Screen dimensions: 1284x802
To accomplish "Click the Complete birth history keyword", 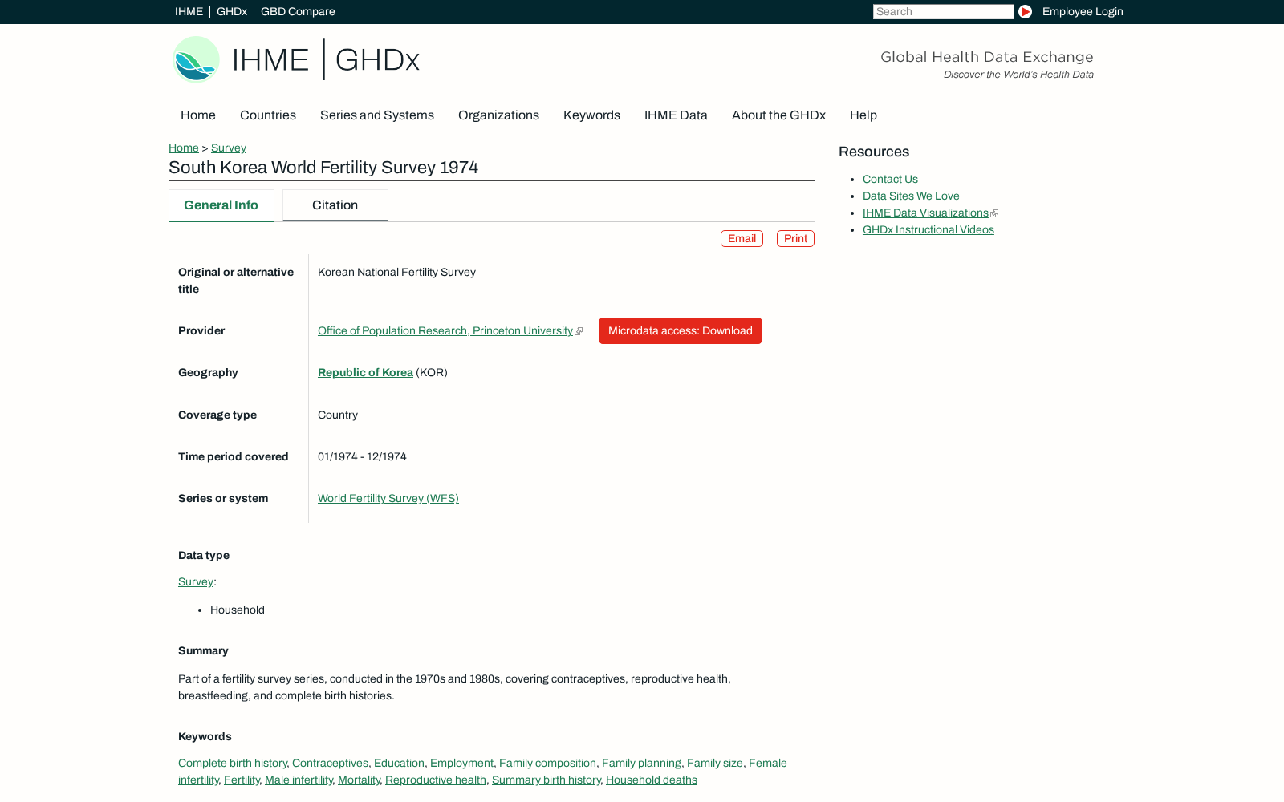I will click(233, 764).
